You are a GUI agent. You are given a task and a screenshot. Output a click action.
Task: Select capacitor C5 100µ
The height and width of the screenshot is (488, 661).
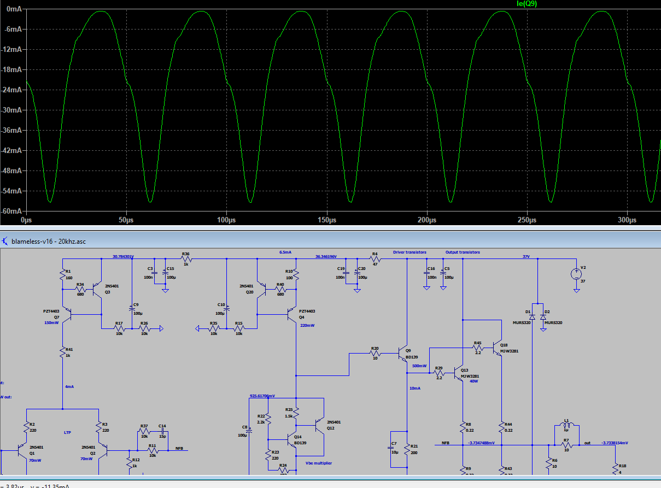tap(442, 272)
